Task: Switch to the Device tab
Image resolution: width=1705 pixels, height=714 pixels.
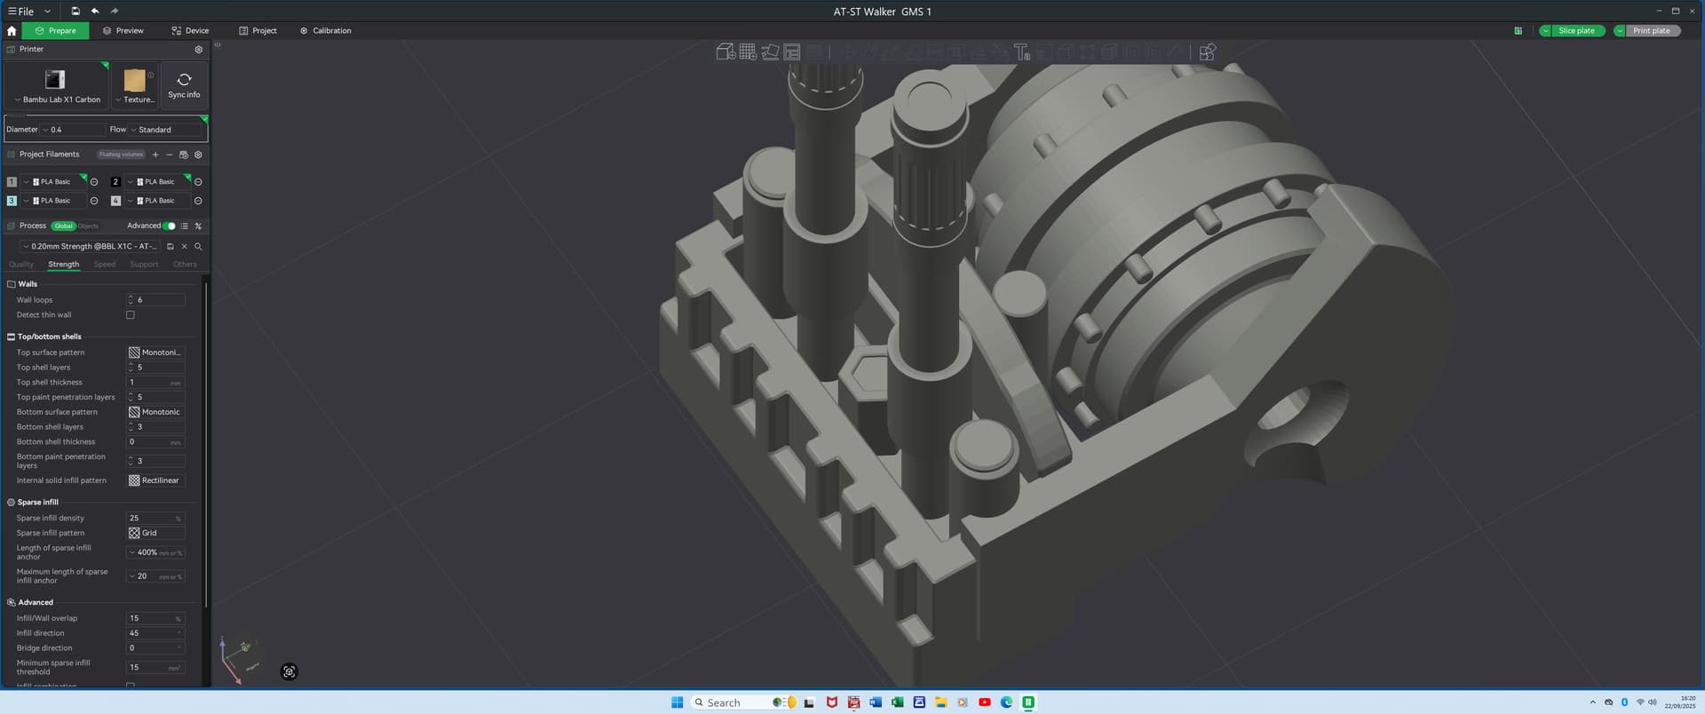Action: click(190, 31)
